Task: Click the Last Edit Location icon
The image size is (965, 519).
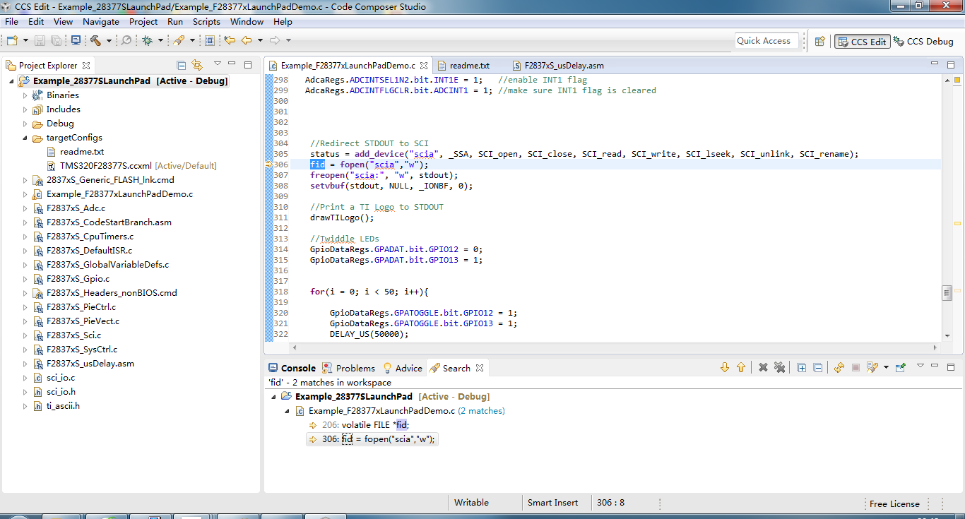Action: [x=230, y=41]
